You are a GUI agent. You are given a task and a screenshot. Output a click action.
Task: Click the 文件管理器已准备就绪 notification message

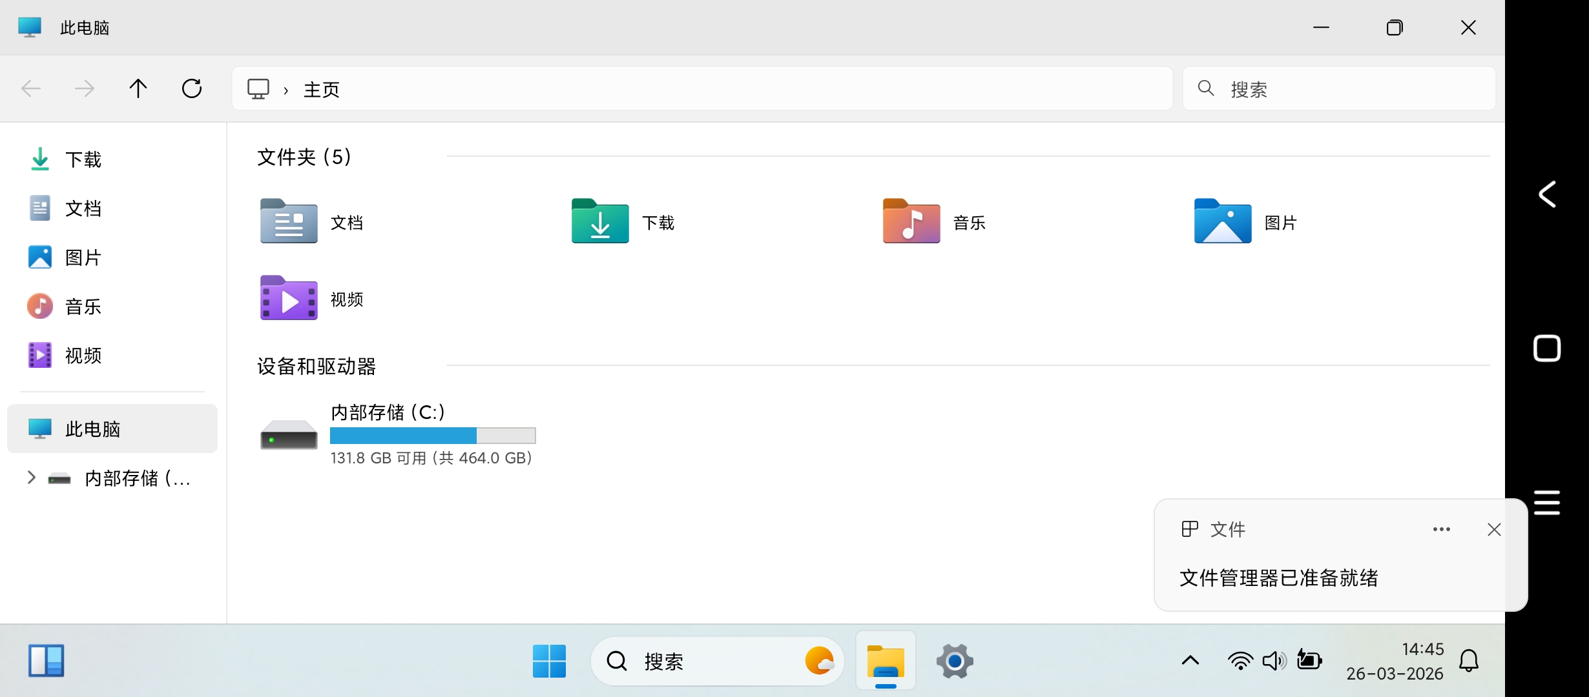pos(1279,578)
